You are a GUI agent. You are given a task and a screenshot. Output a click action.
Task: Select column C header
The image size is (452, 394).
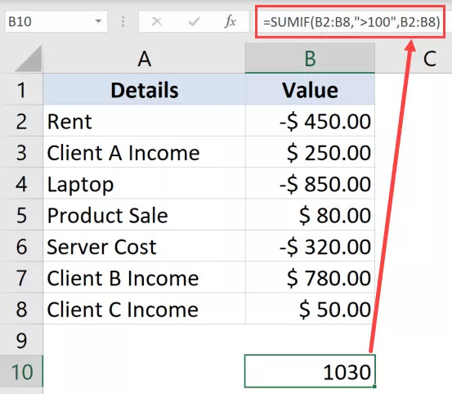[x=429, y=59]
